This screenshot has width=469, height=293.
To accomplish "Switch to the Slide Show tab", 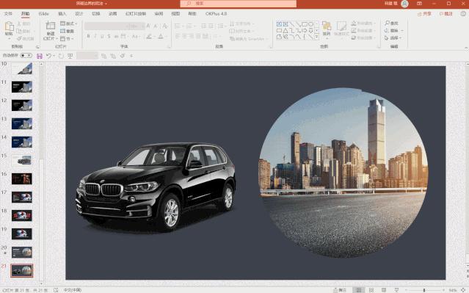I will (136, 14).
